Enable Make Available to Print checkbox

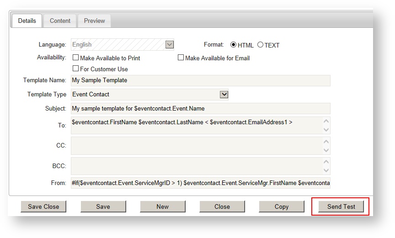(x=76, y=58)
